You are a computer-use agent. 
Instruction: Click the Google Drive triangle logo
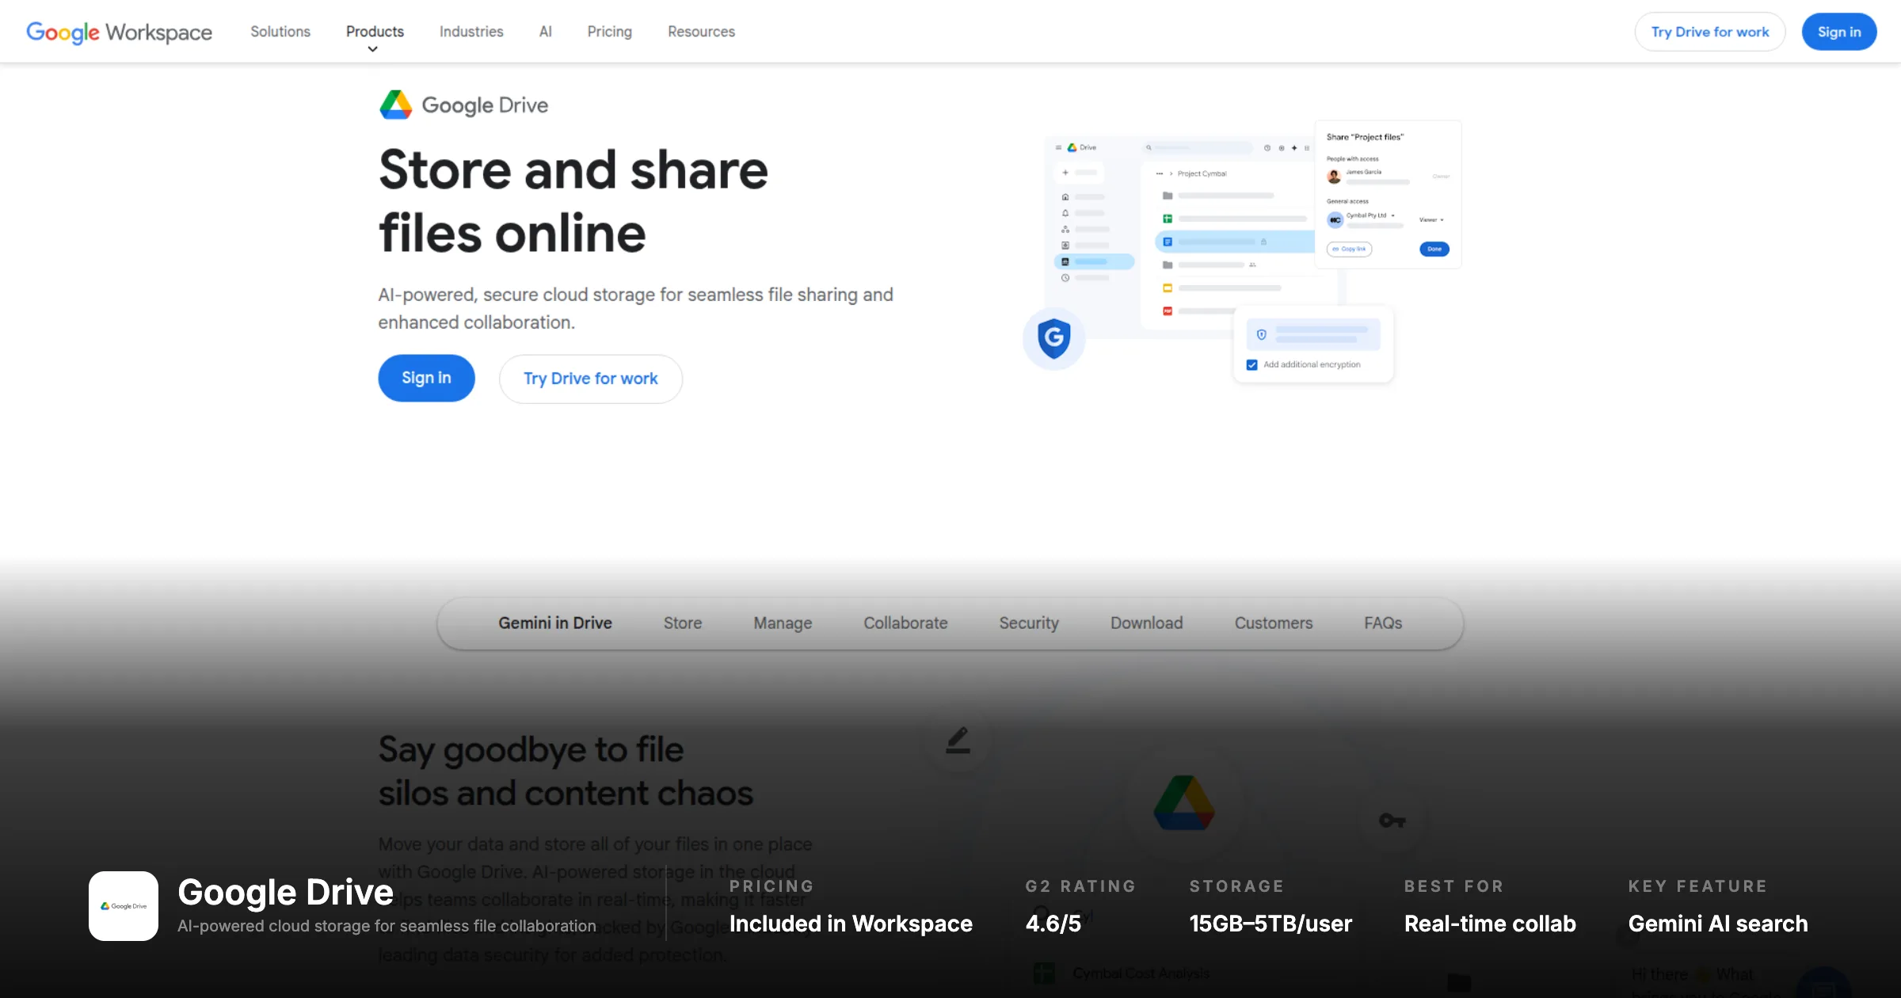tap(395, 105)
